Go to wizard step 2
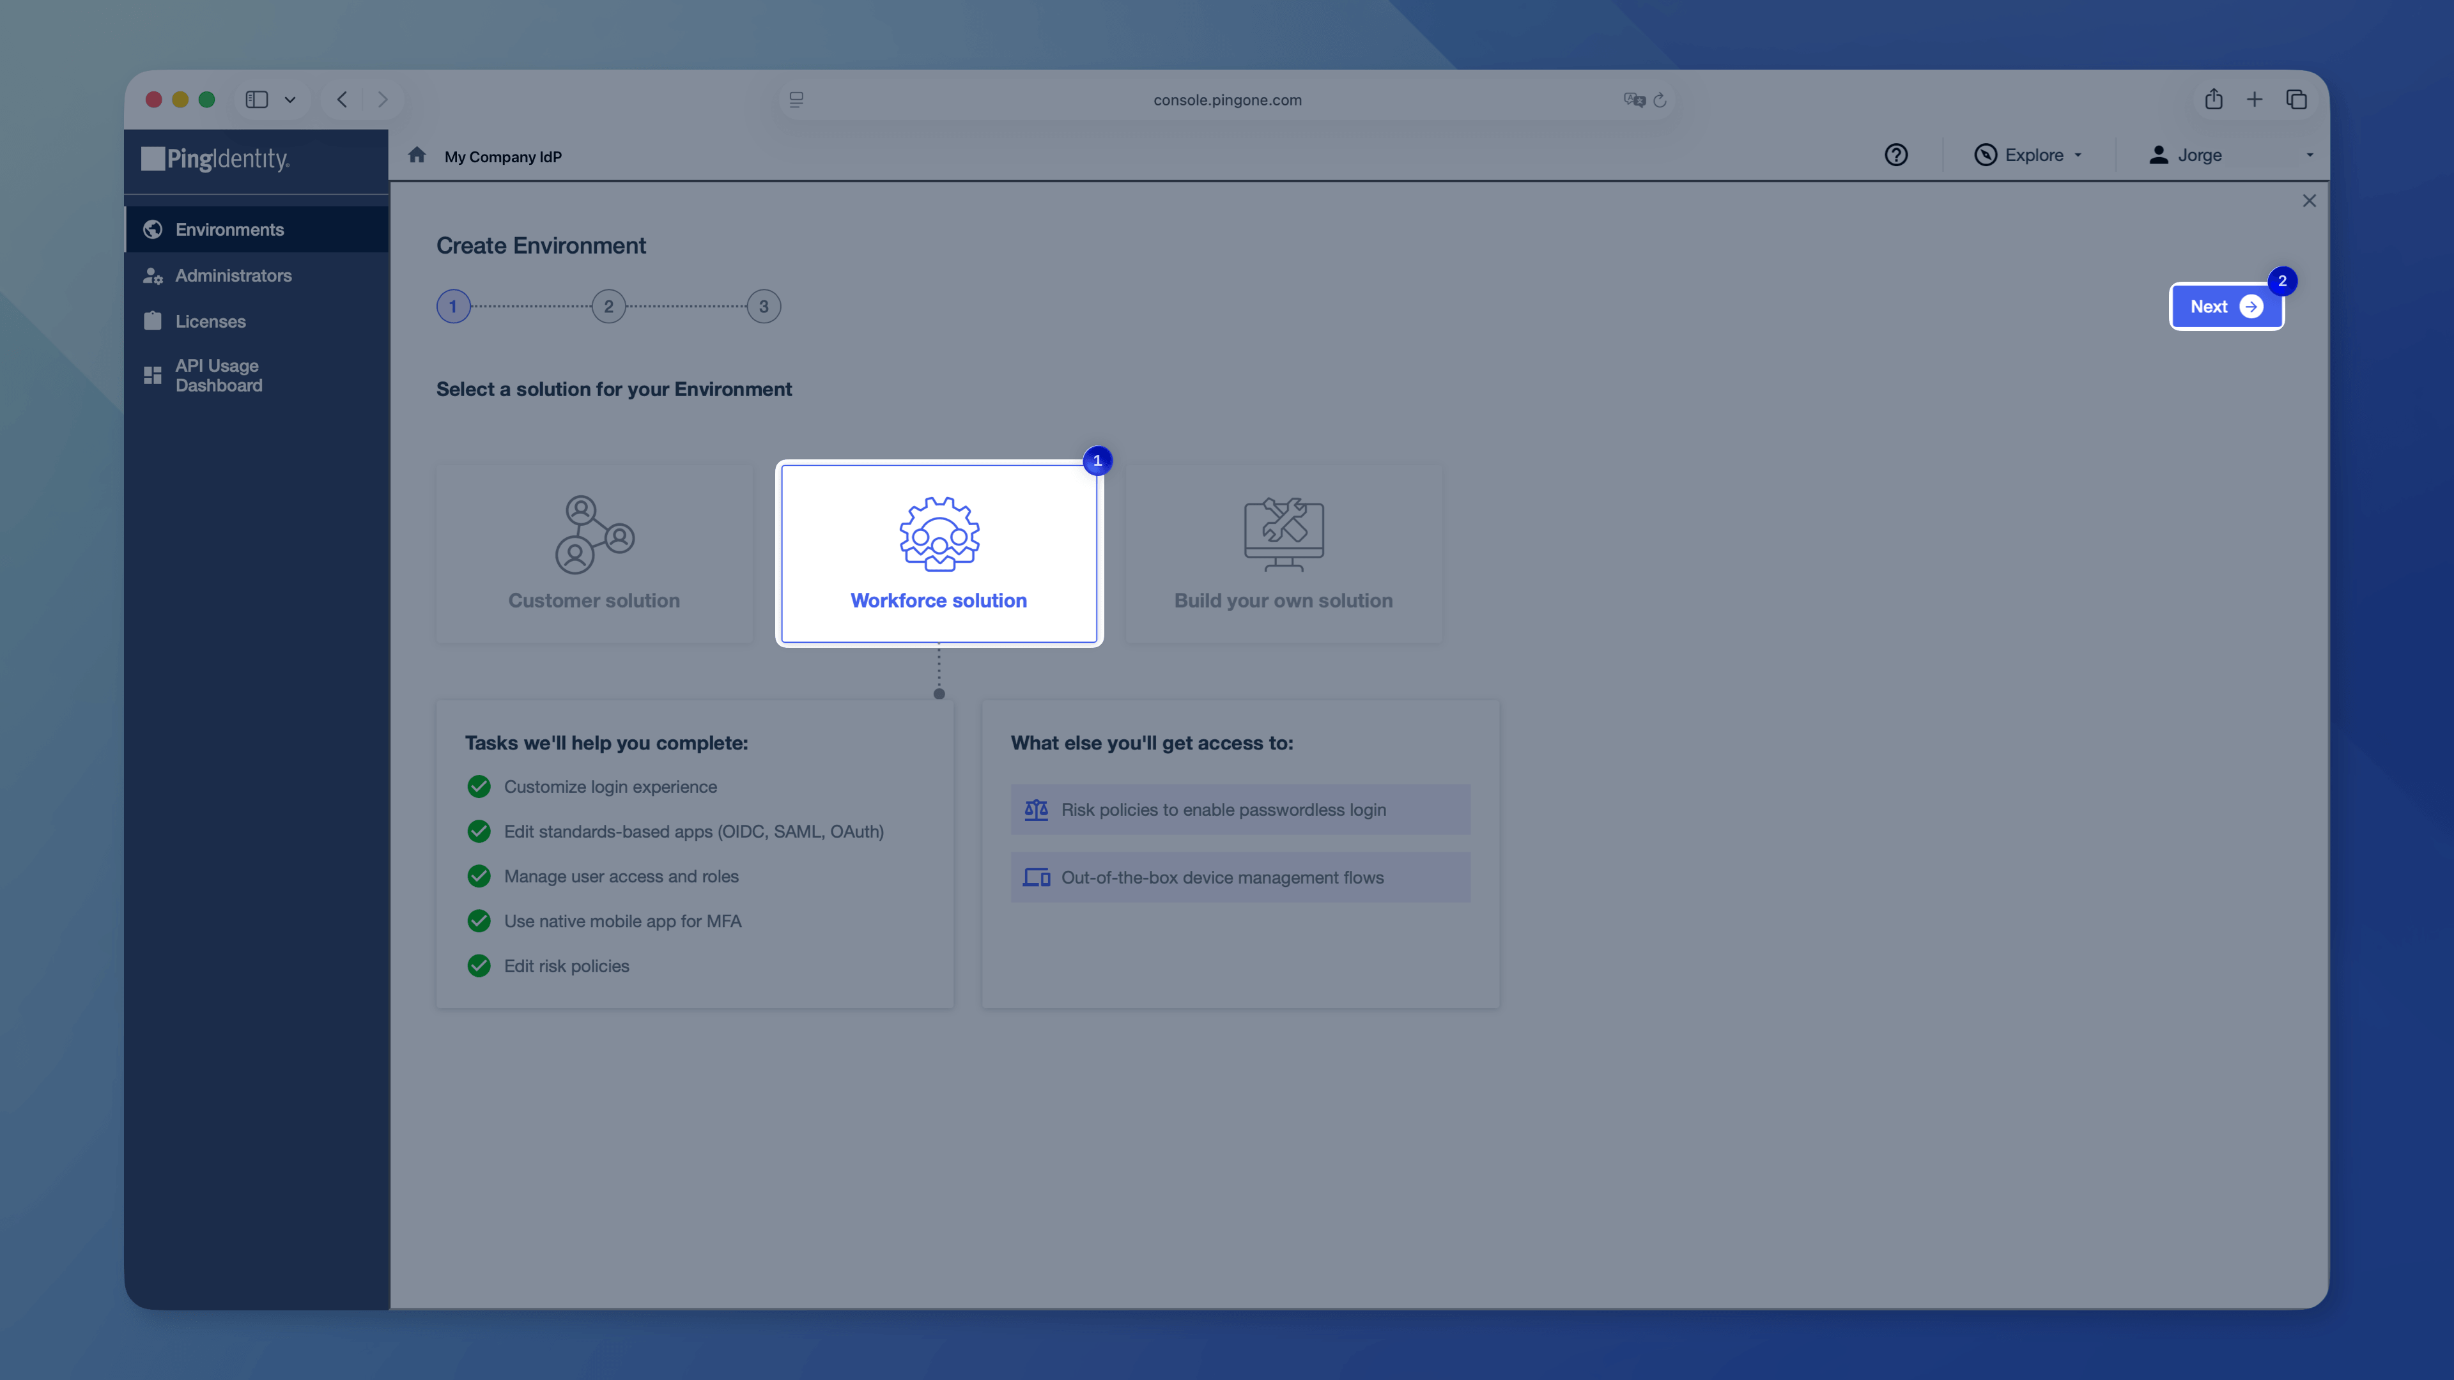 click(x=609, y=306)
